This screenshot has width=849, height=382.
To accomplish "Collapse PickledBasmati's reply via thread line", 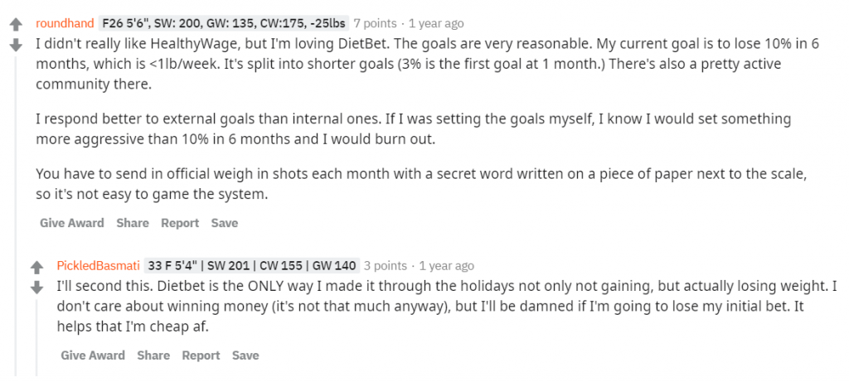I will [x=36, y=331].
